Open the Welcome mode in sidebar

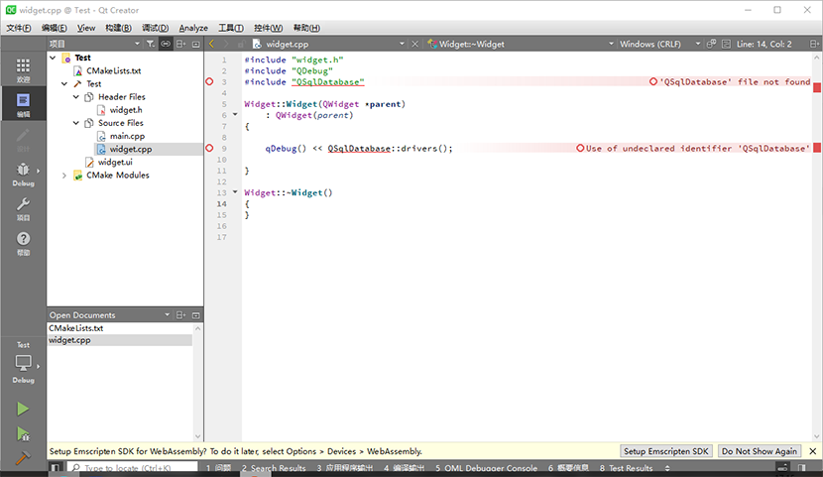23,69
